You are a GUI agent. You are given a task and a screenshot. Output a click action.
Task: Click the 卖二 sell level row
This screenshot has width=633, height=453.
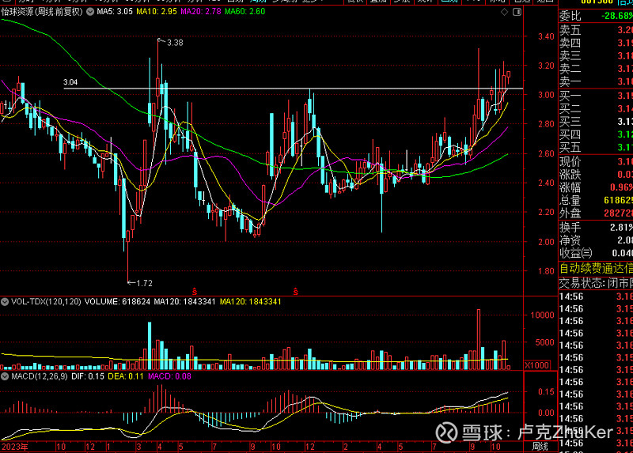596,69
